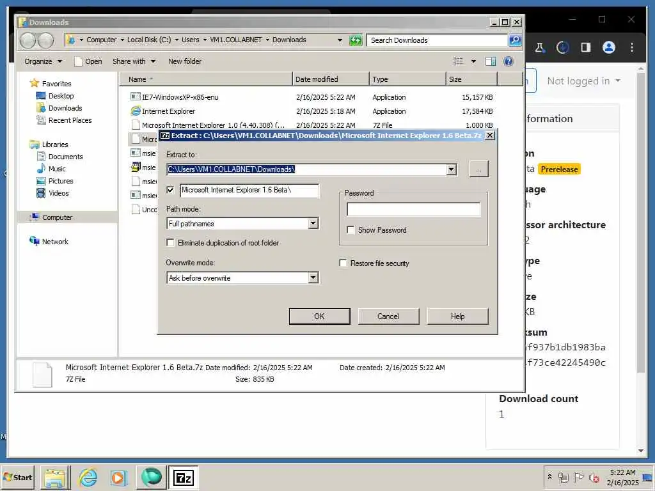Open the labs flask icon in browser toolbar
Screen dimensions: 655x491
click(x=540, y=47)
